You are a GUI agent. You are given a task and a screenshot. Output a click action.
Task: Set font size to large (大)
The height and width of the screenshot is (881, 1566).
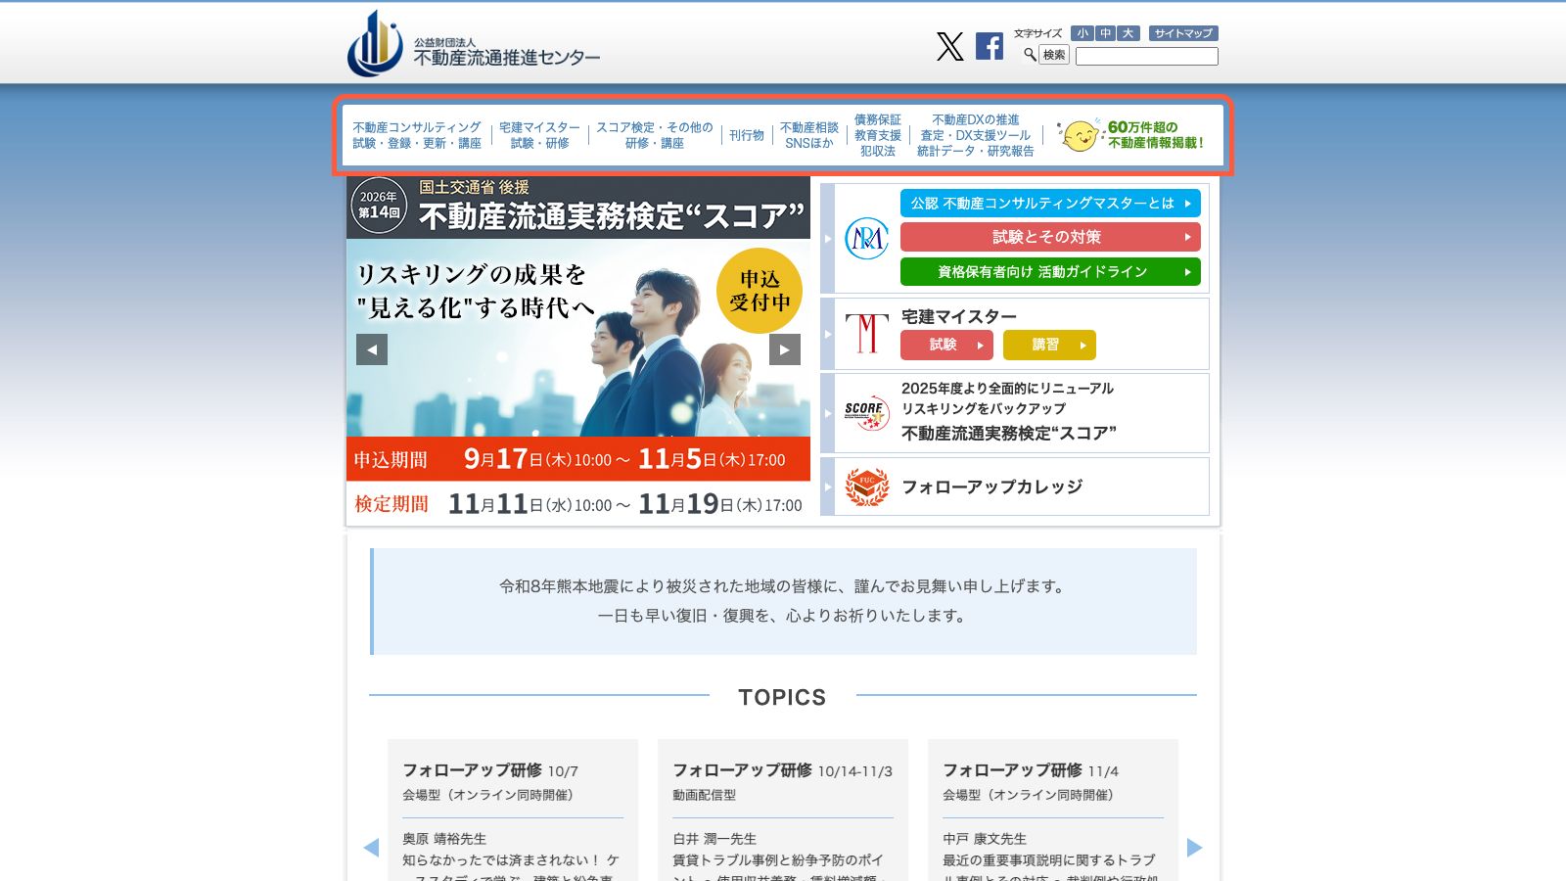[x=1128, y=33]
